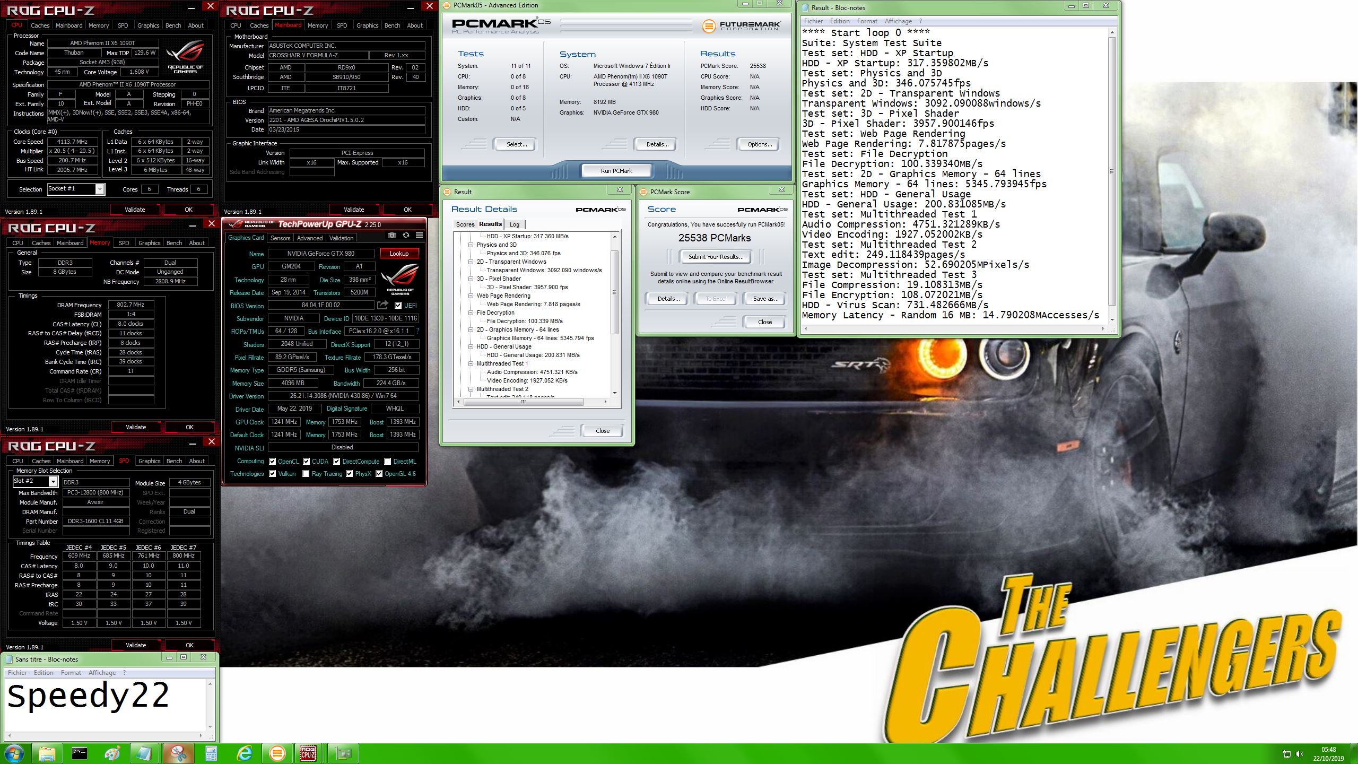
Task: Open Scores tab in Result Details
Action: point(465,224)
